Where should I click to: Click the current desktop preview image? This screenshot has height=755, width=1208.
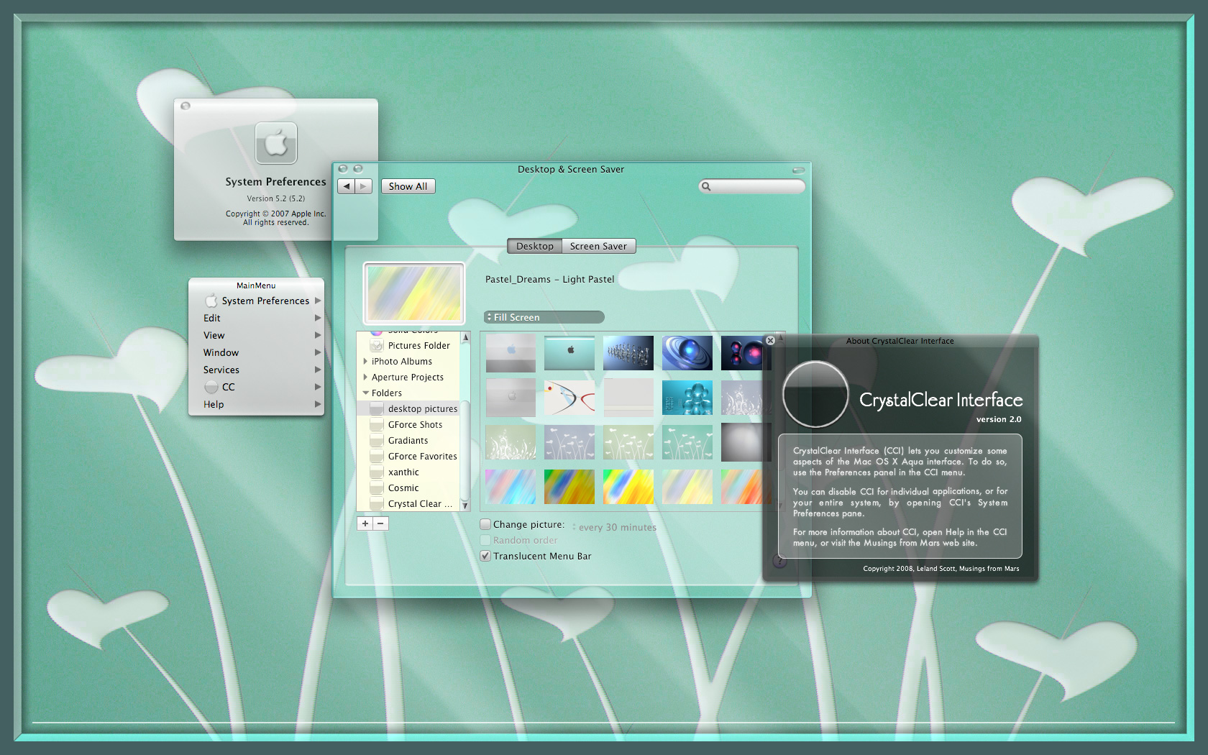click(x=414, y=293)
